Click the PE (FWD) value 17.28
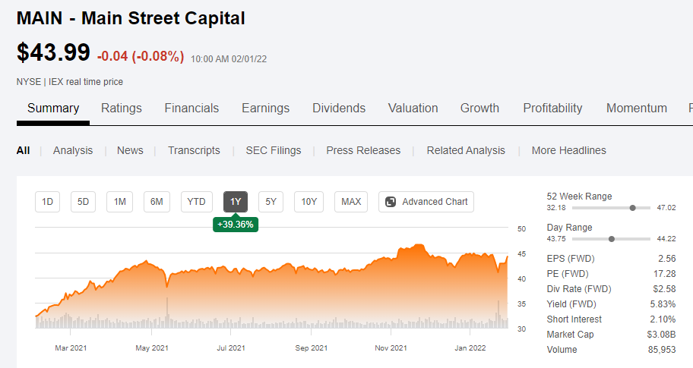The width and height of the screenshot is (693, 368). [665, 274]
